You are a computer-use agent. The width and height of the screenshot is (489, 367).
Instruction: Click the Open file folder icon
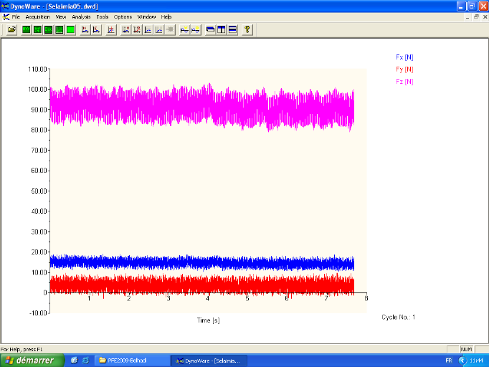tap(11, 29)
